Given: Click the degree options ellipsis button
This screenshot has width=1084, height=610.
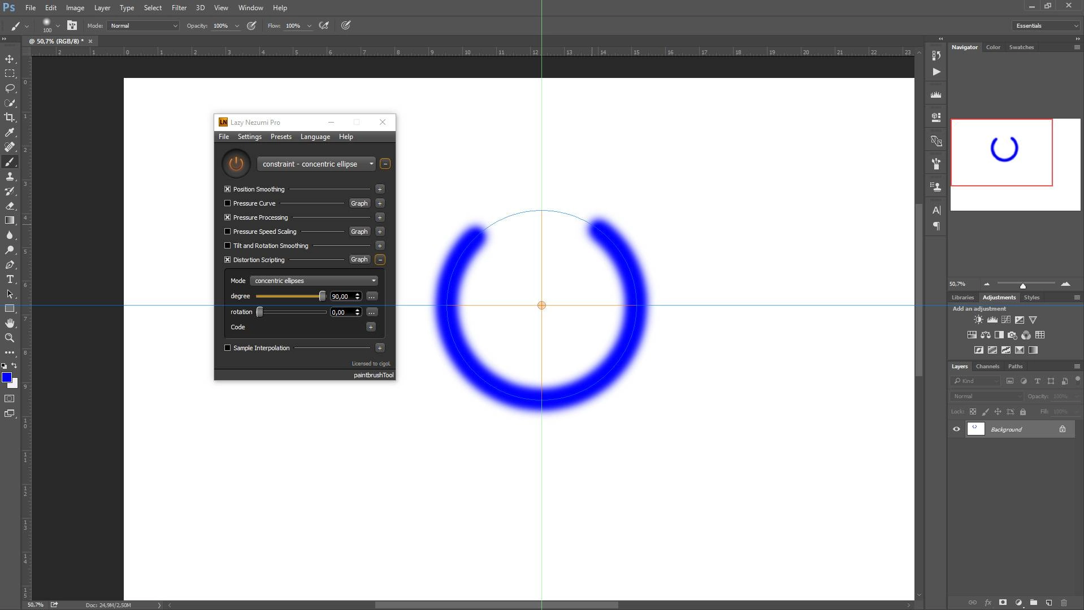Looking at the screenshot, I should click(x=371, y=297).
